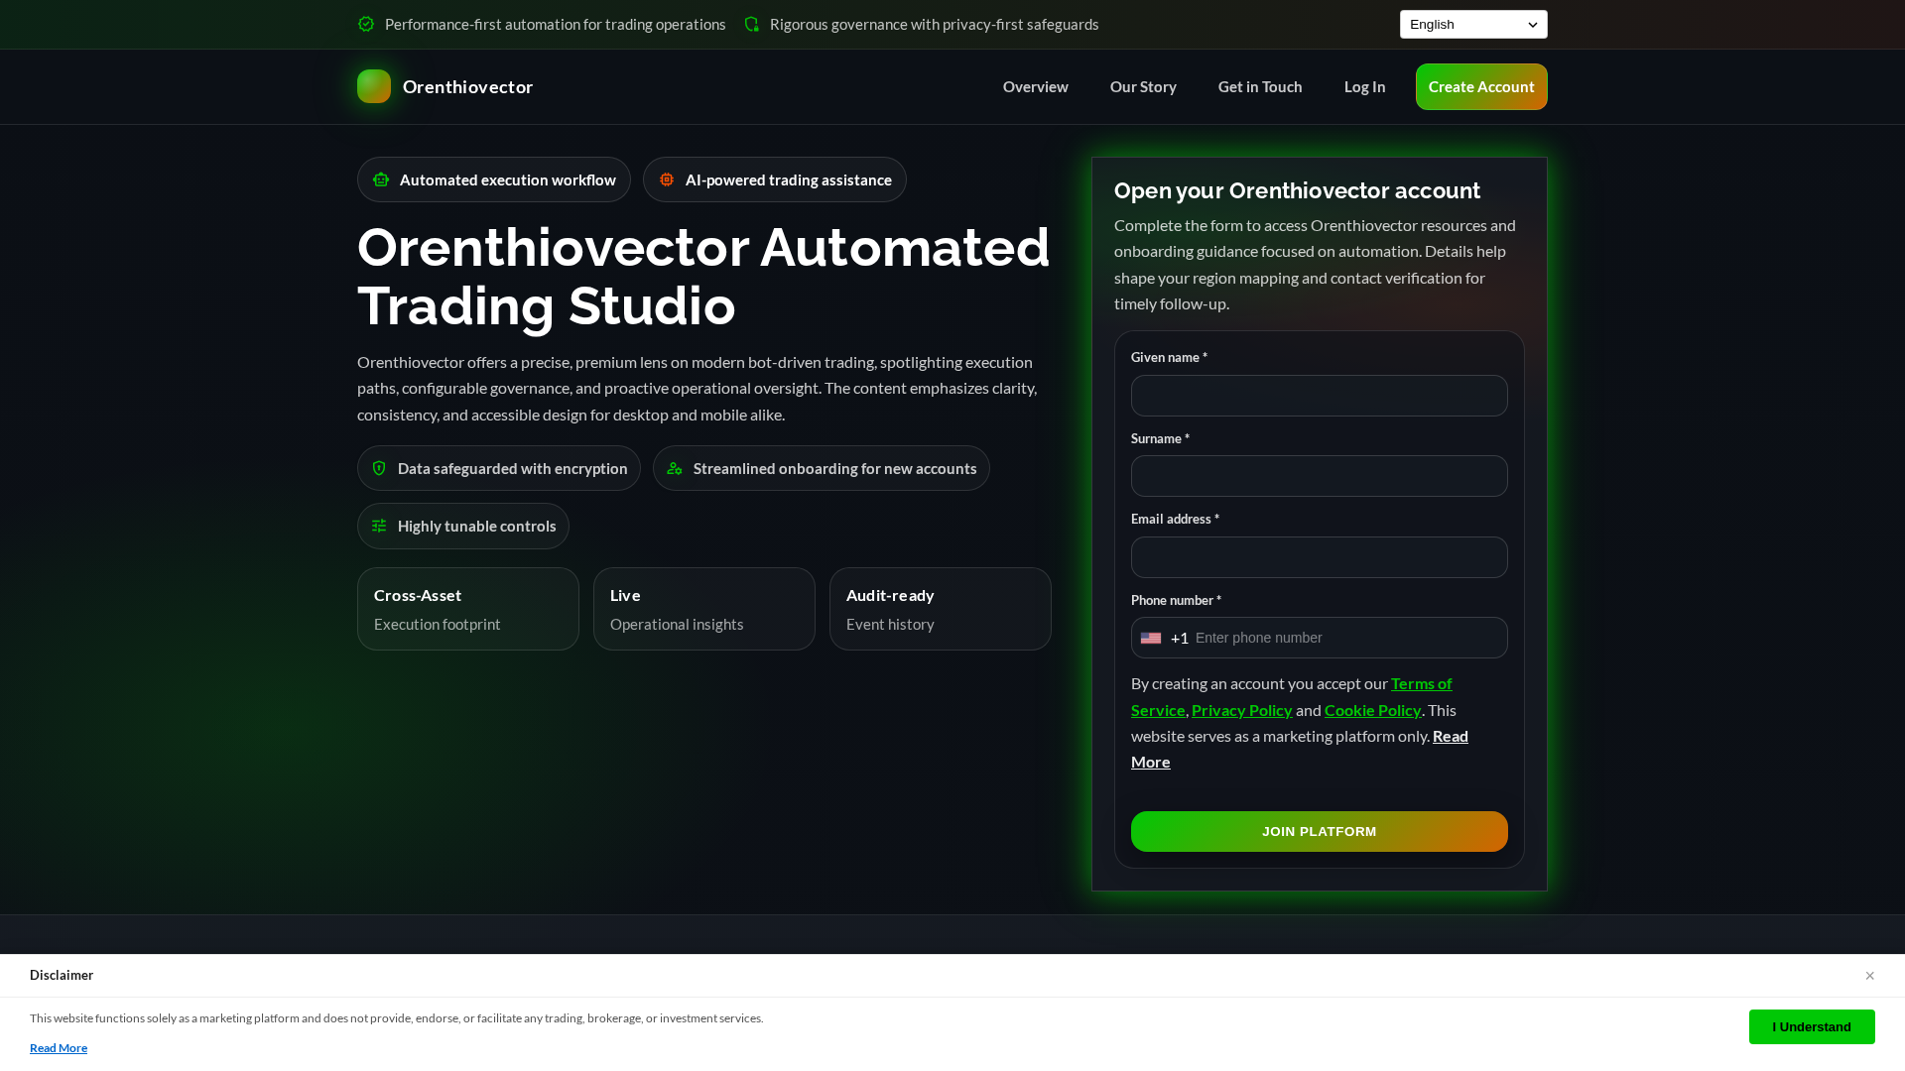Screen dimensions: 1905x1071
Task: Click Read More in the signup form
Action: [x=1450, y=736]
